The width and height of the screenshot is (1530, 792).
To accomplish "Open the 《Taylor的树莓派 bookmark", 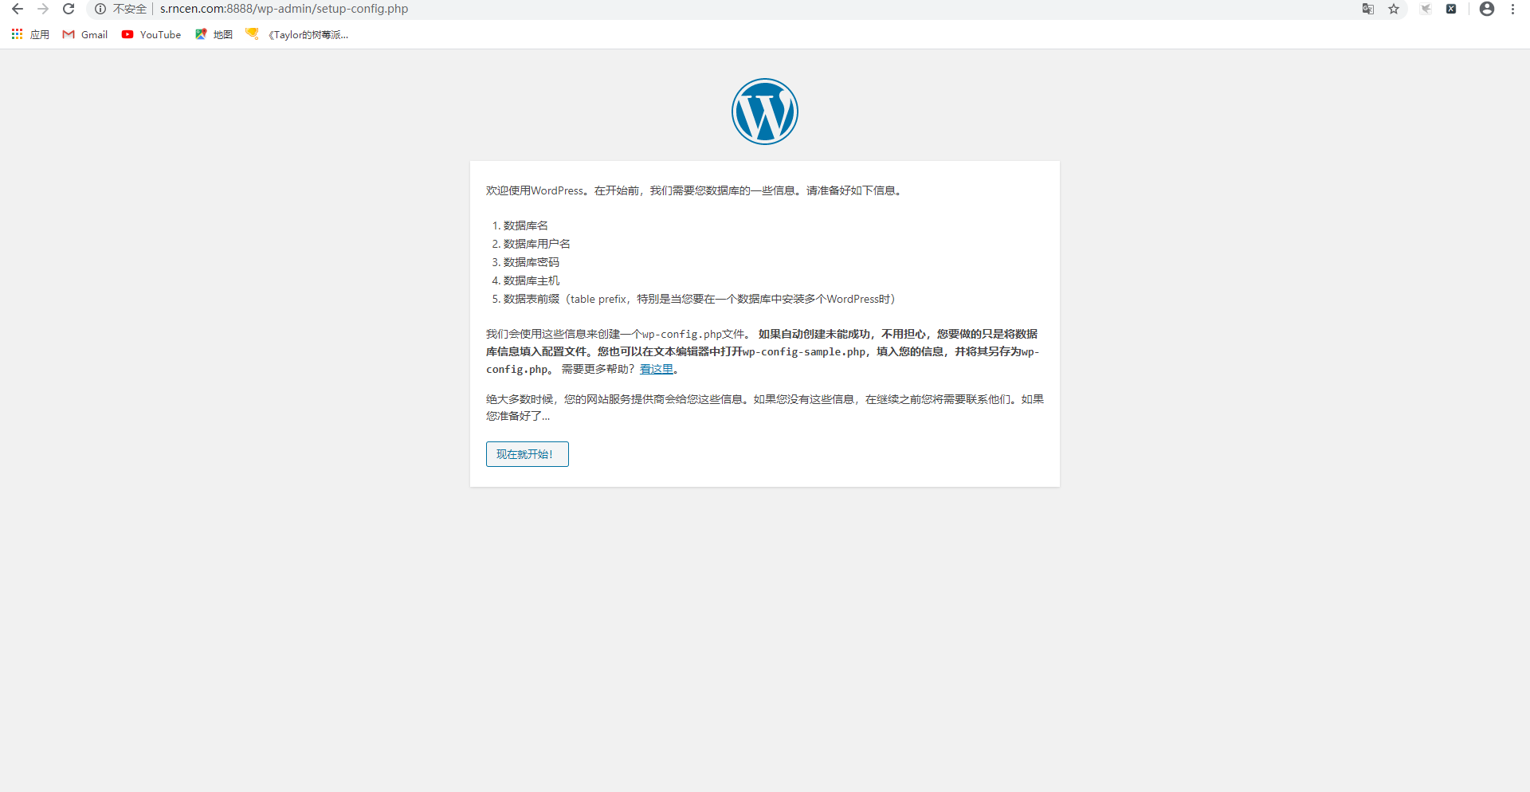I will coord(297,34).
